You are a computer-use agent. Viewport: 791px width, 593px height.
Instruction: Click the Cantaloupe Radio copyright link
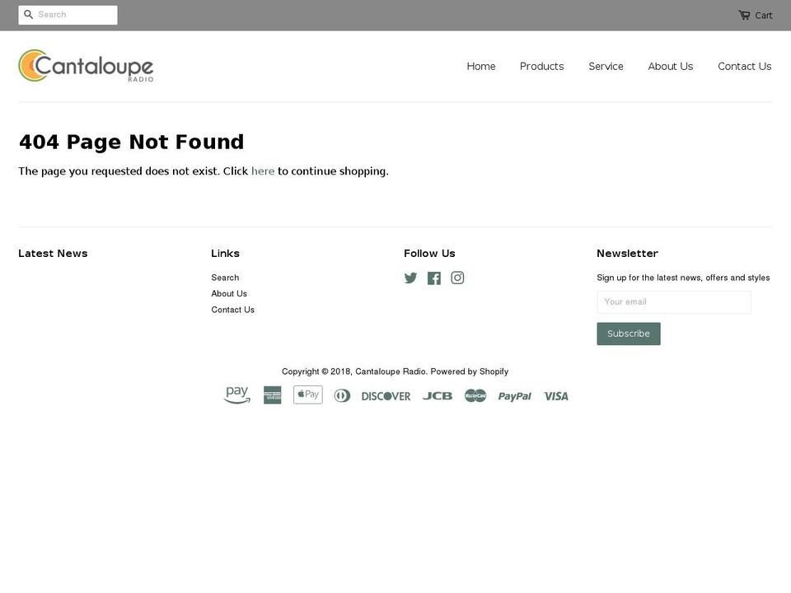pos(391,371)
